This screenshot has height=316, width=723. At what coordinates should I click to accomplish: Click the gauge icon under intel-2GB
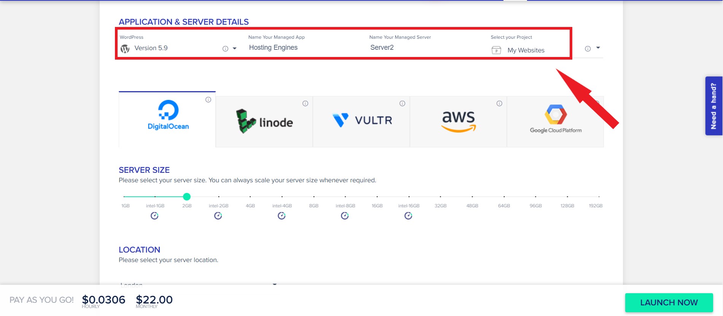(218, 216)
